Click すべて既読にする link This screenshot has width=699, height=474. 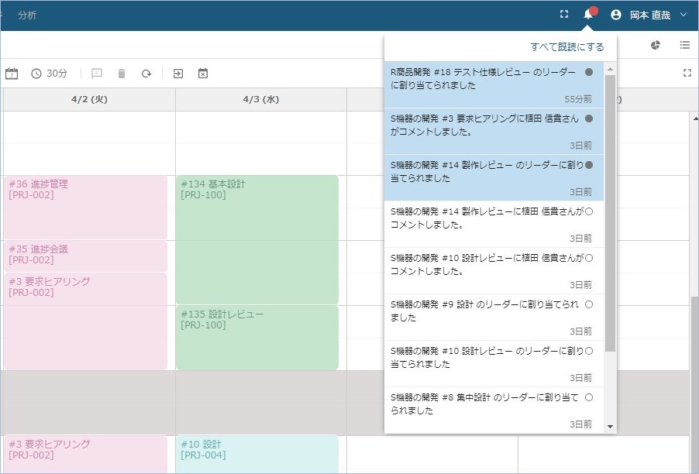566,47
